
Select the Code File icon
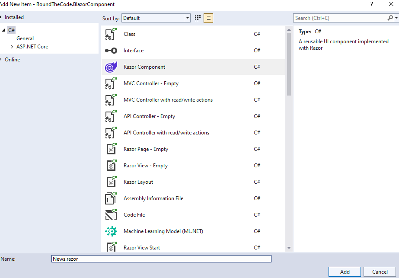tap(111, 215)
